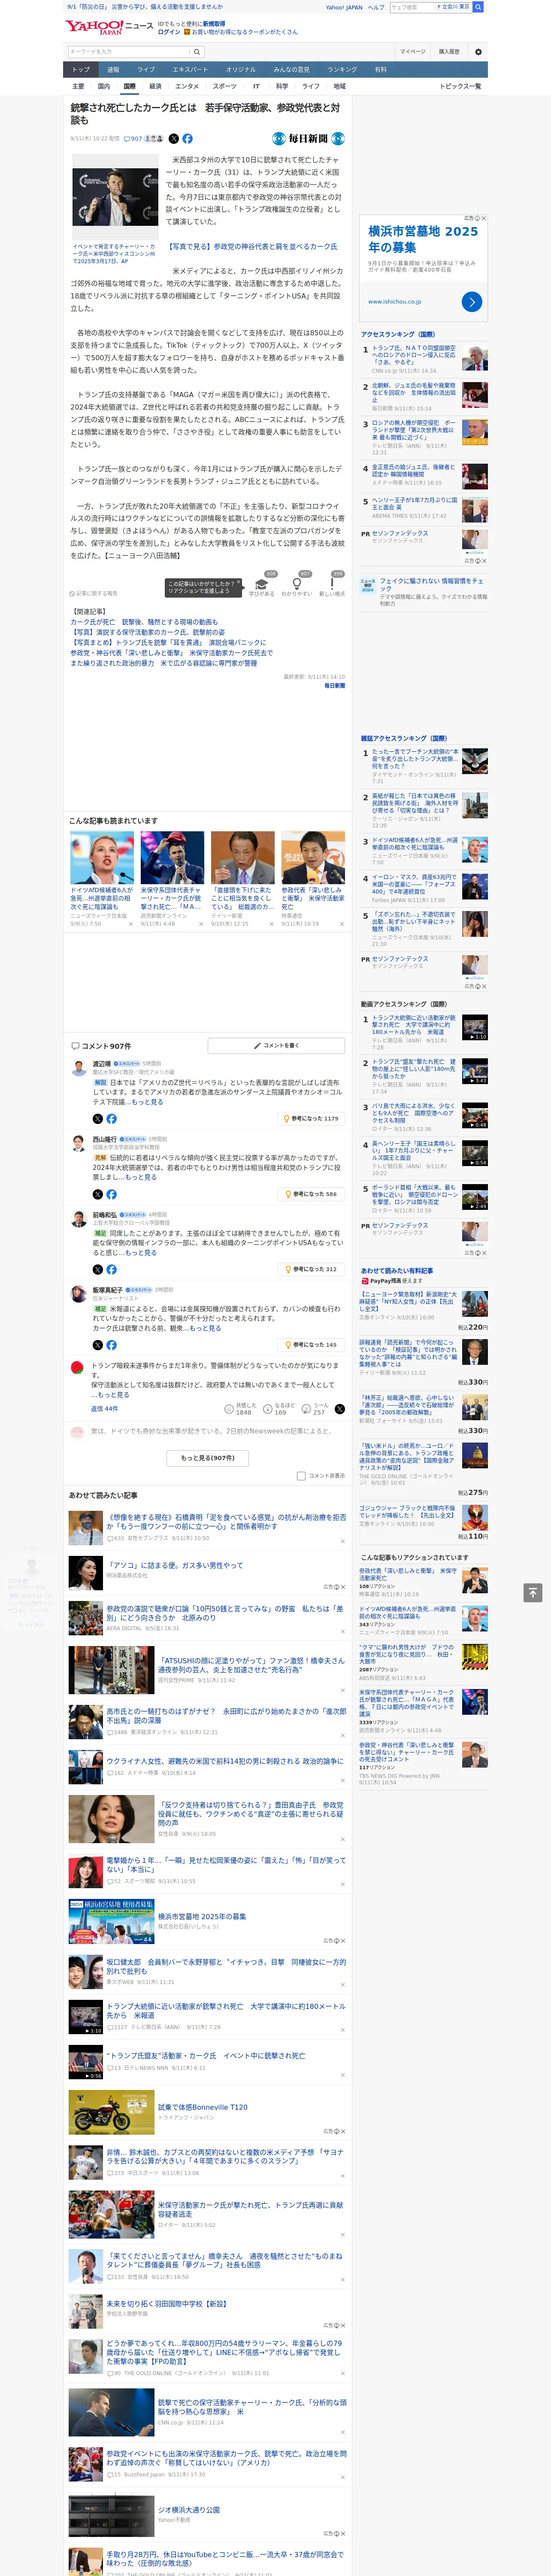Click the なるほど reaction with 169
Screen dimensions: 551x2576
coord(279,1409)
